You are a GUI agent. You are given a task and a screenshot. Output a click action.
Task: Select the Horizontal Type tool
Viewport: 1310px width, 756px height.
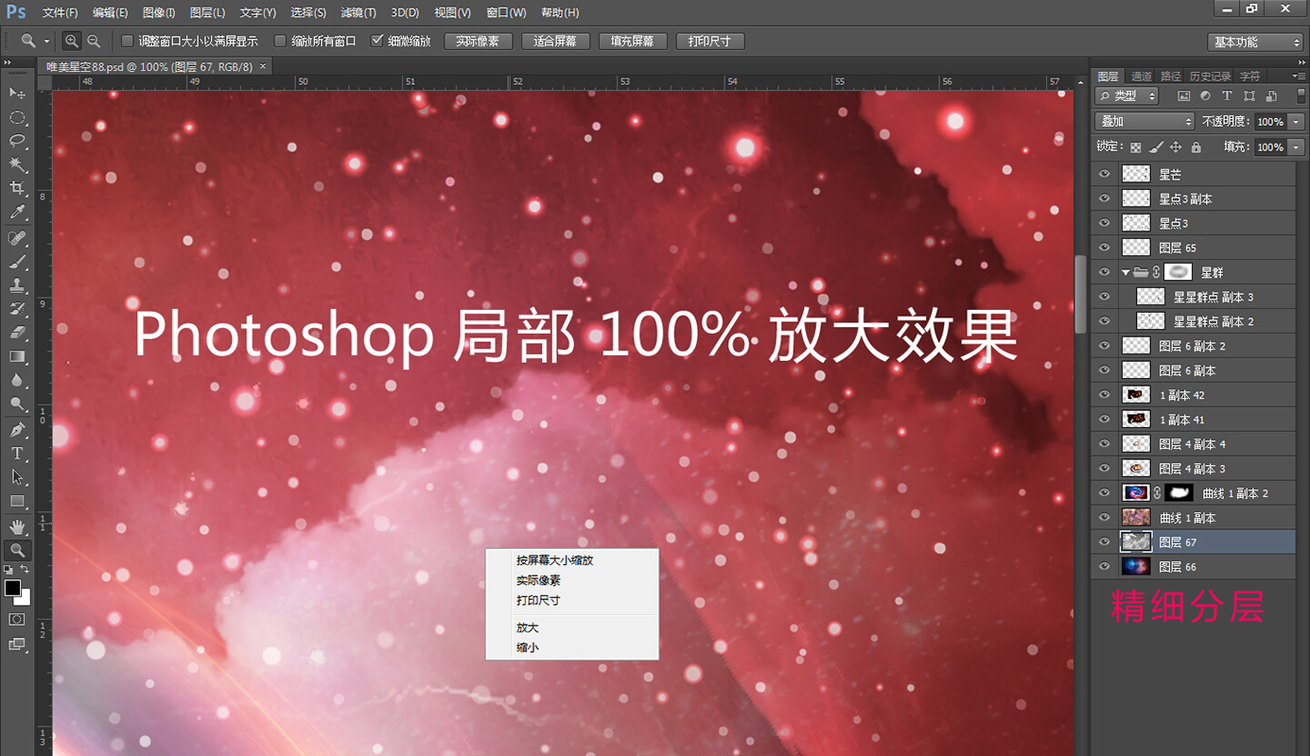(x=17, y=454)
